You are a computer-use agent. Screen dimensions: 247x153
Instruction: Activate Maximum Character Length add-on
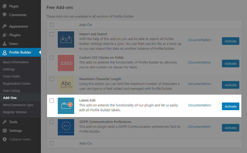coord(230,85)
